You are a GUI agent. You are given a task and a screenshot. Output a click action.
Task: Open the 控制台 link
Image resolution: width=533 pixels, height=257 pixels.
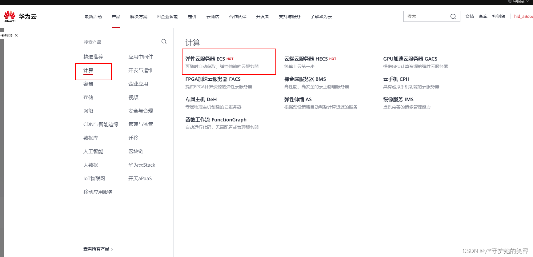tap(499, 16)
